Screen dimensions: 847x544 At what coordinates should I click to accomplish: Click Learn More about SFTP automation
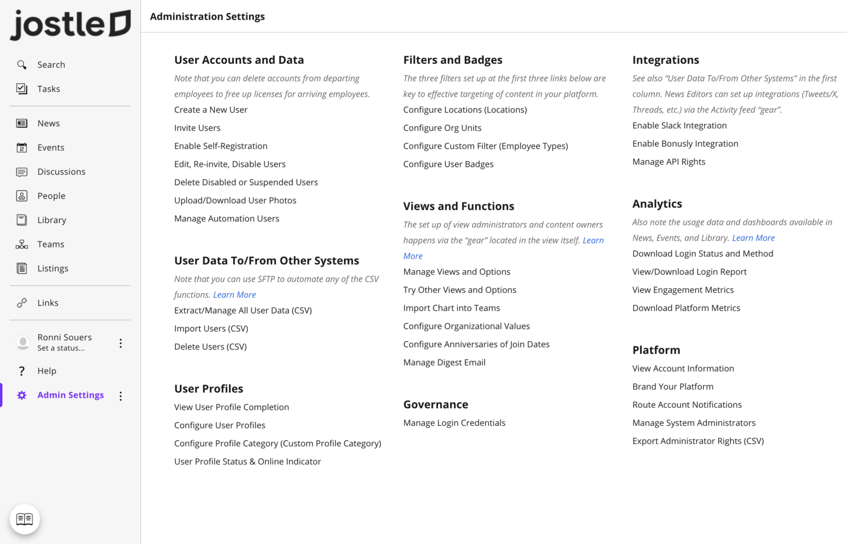(234, 294)
